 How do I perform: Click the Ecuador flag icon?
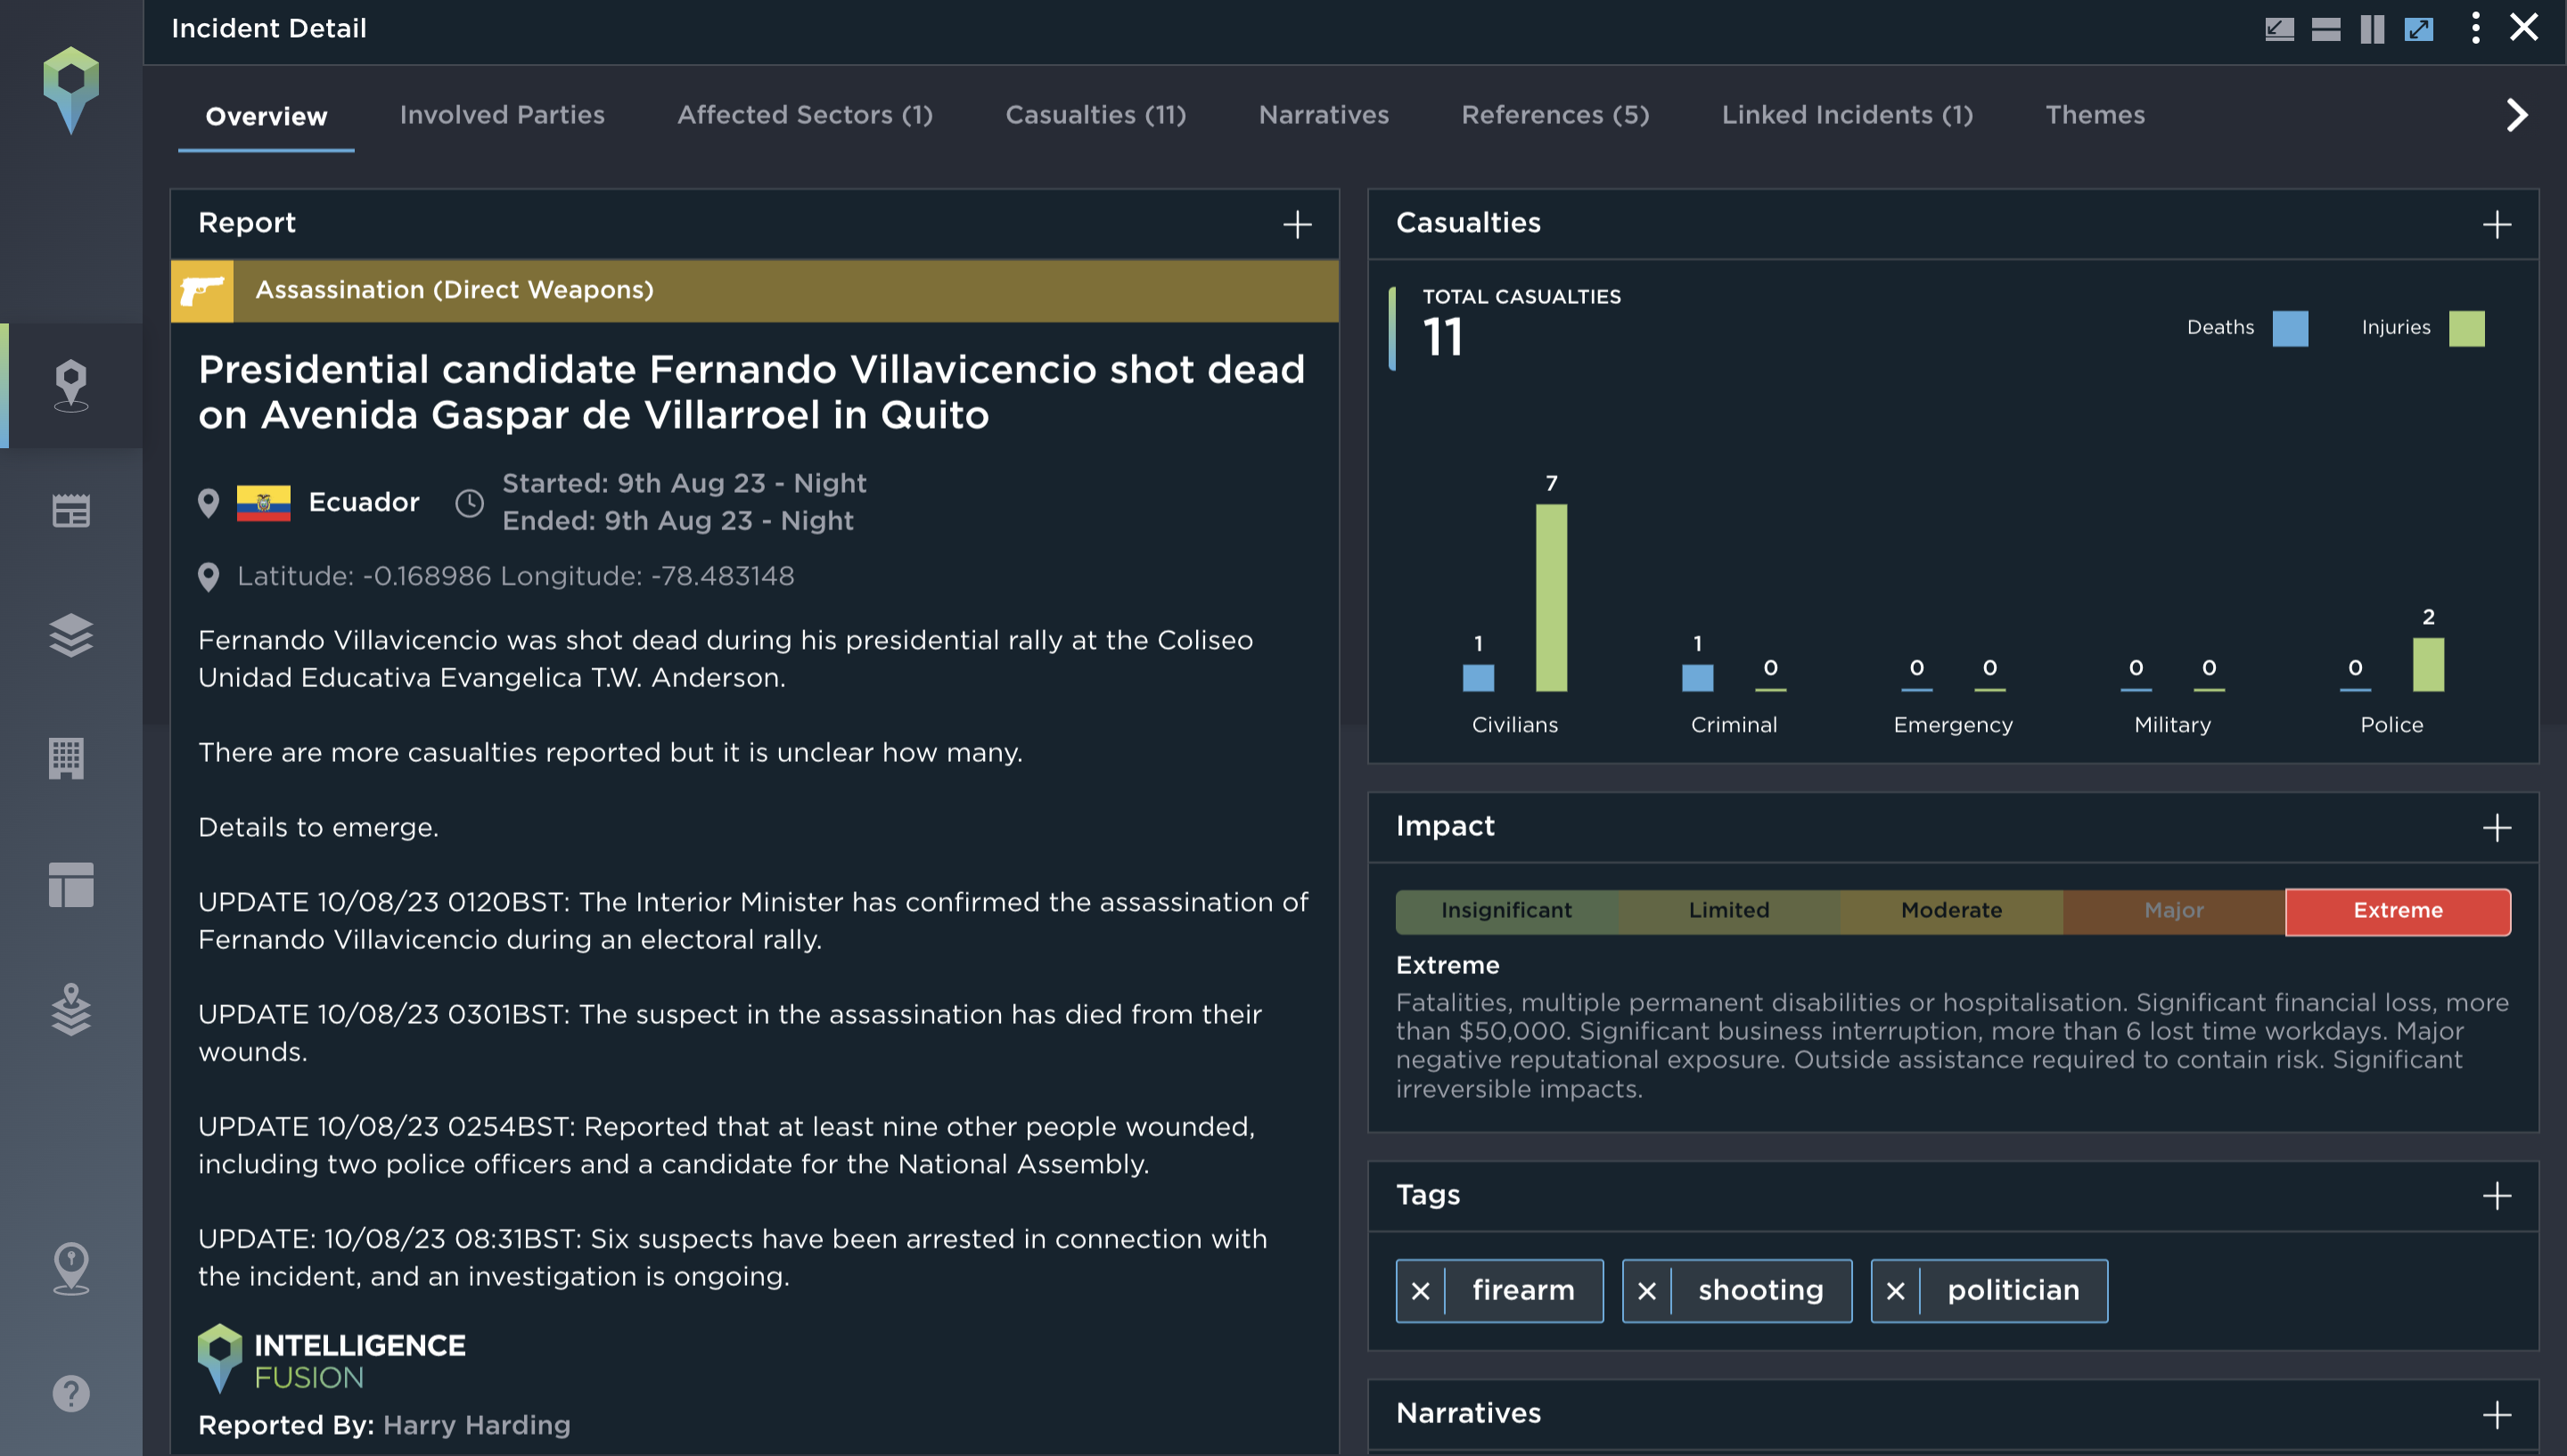263,503
